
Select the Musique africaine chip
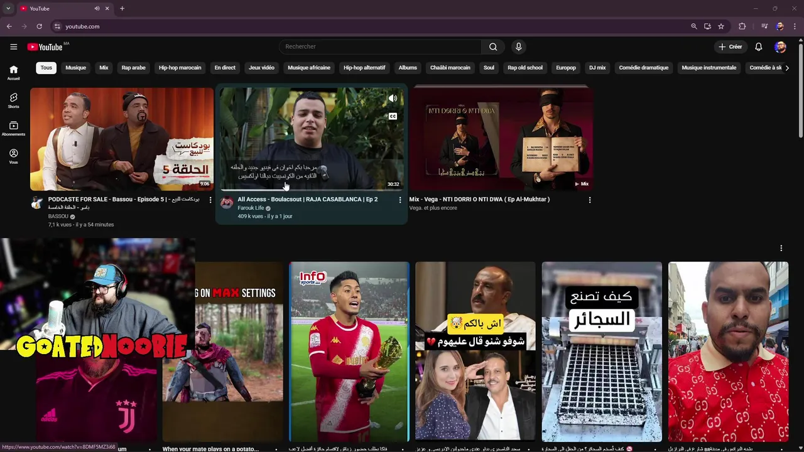(309, 68)
